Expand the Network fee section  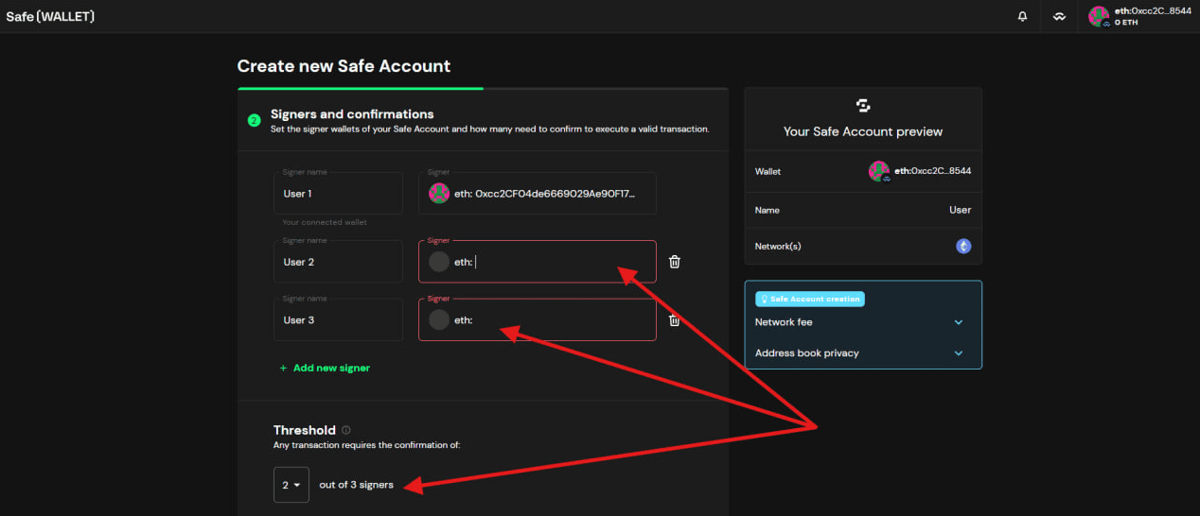coord(863,322)
